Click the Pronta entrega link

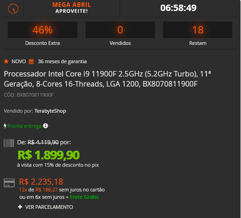pyautogui.click(x=25, y=126)
